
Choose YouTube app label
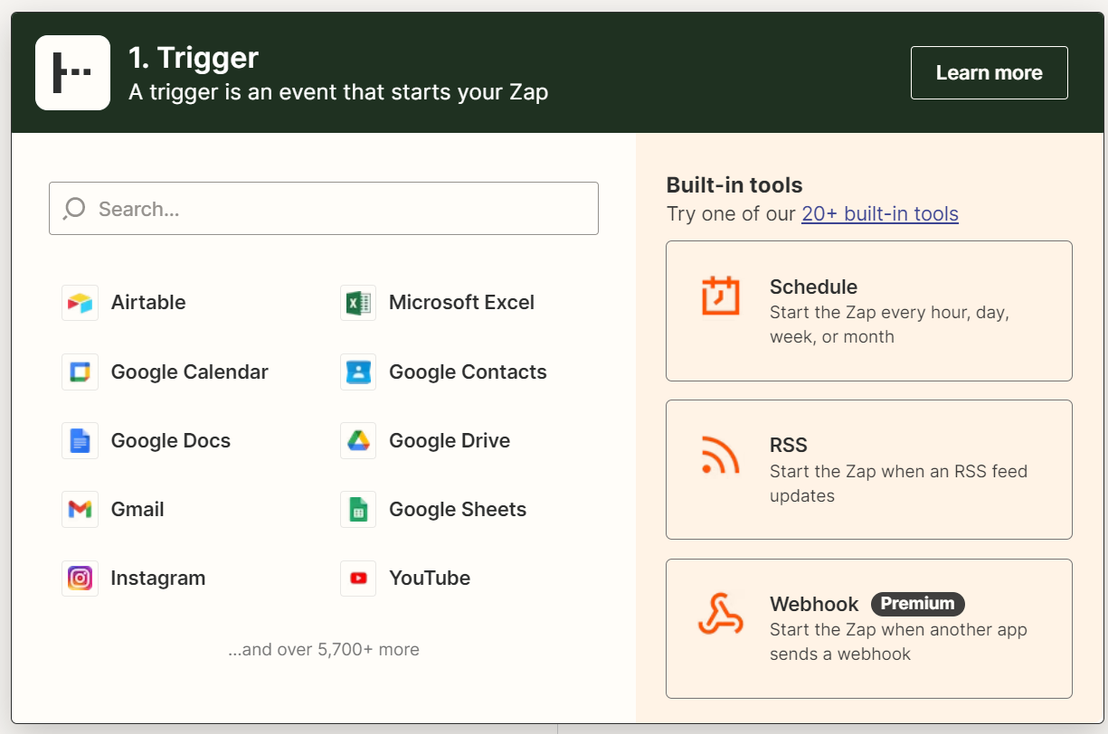(x=430, y=579)
